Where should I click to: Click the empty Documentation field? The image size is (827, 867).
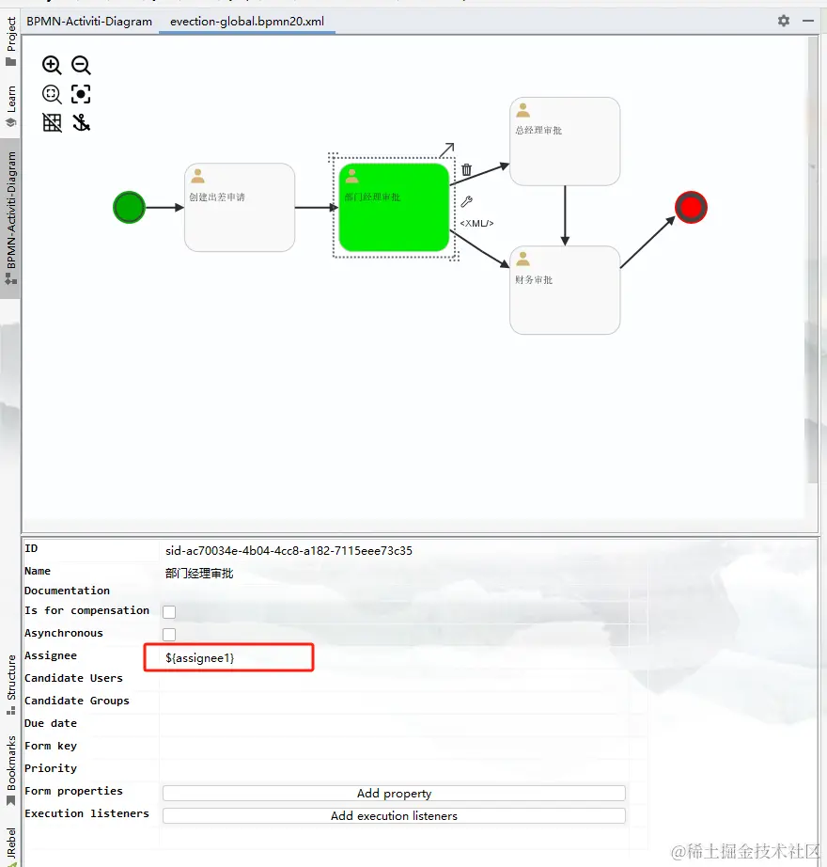[394, 591]
